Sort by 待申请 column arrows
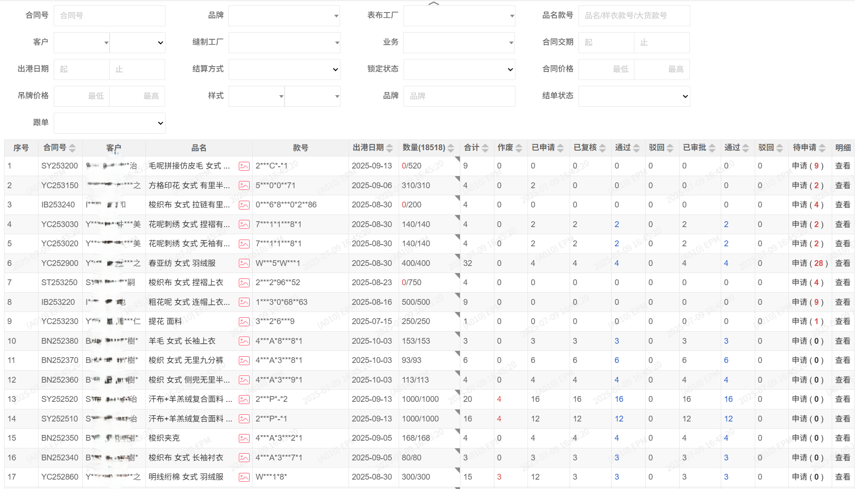 (822, 148)
